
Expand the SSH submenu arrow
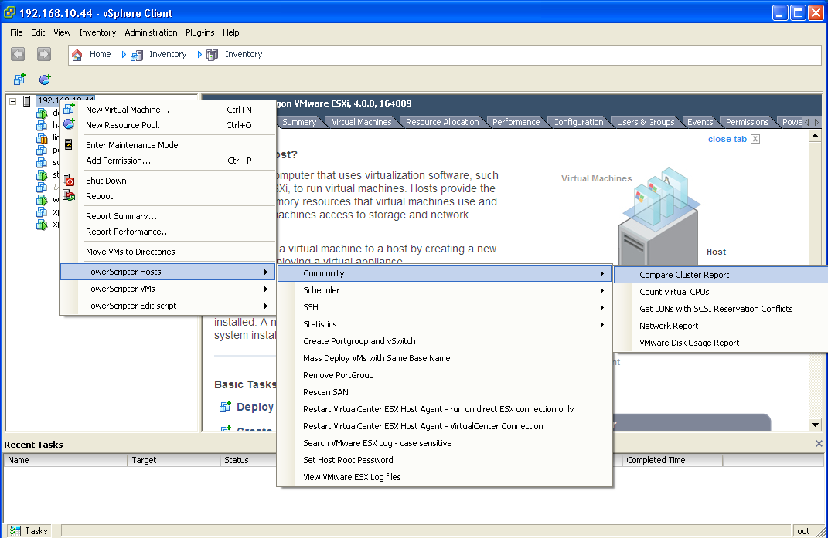pos(601,307)
